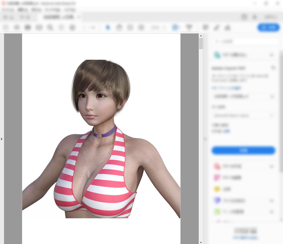Switch to the Home tab
The image size is (283, 244).
click(x=9, y=17)
